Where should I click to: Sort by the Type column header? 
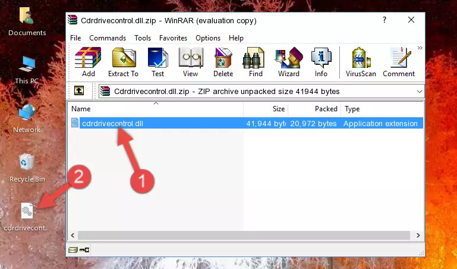(x=382, y=109)
